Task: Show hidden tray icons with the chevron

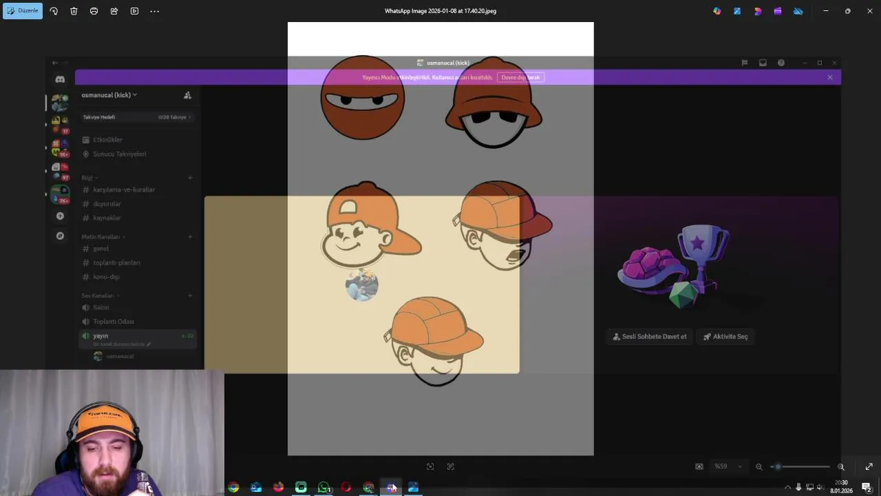Action: click(787, 488)
